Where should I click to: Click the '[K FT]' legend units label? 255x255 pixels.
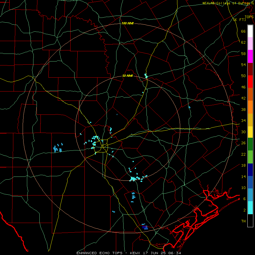tap(239, 20)
